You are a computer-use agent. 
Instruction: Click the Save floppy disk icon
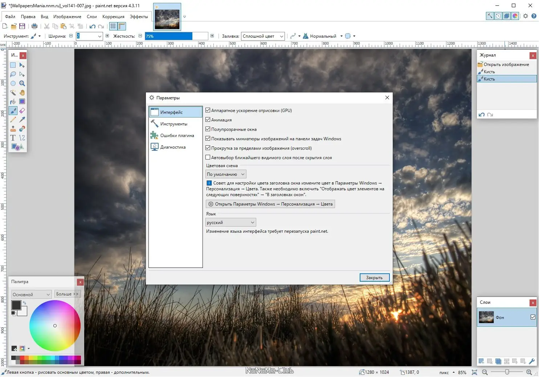[22, 26]
